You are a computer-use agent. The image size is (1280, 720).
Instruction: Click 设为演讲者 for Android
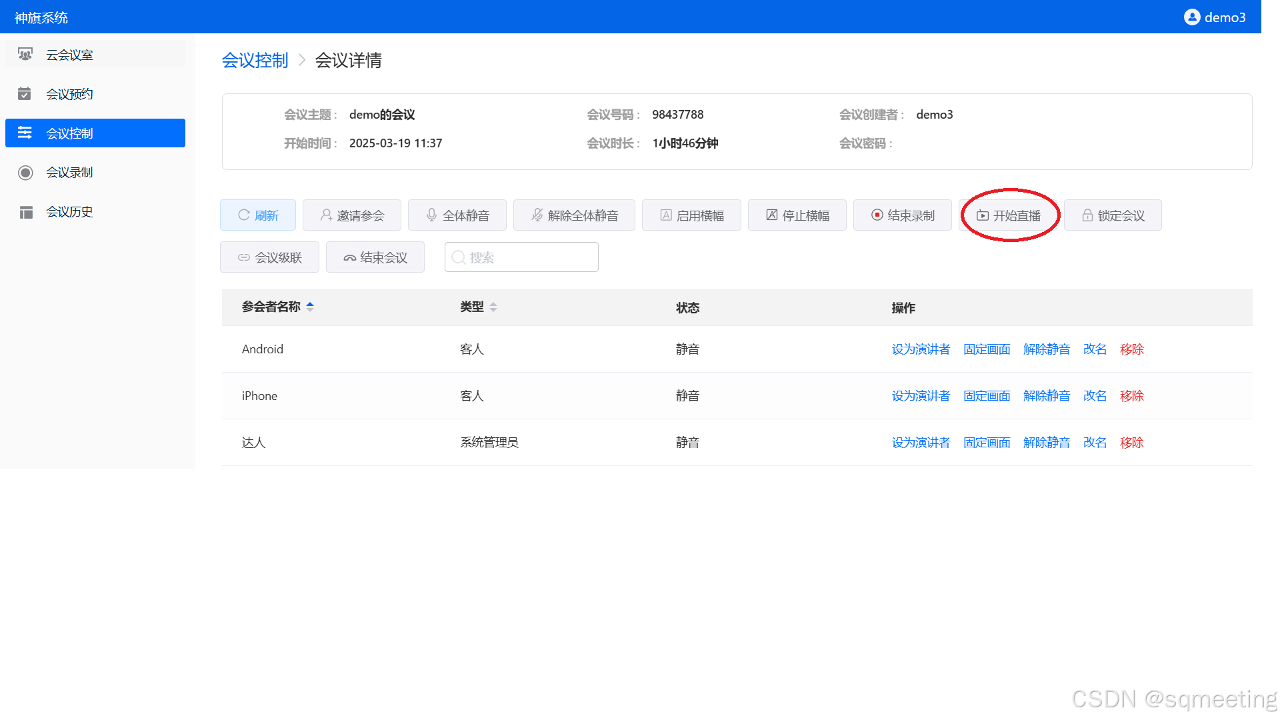click(x=920, y=349)
